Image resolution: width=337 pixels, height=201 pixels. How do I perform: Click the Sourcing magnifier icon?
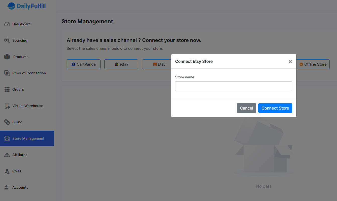coord(7,40)
